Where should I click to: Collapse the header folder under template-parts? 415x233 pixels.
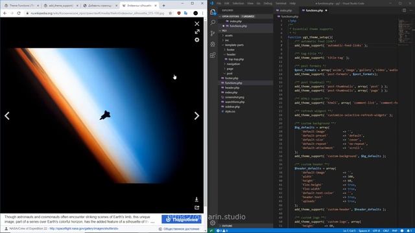231,54
